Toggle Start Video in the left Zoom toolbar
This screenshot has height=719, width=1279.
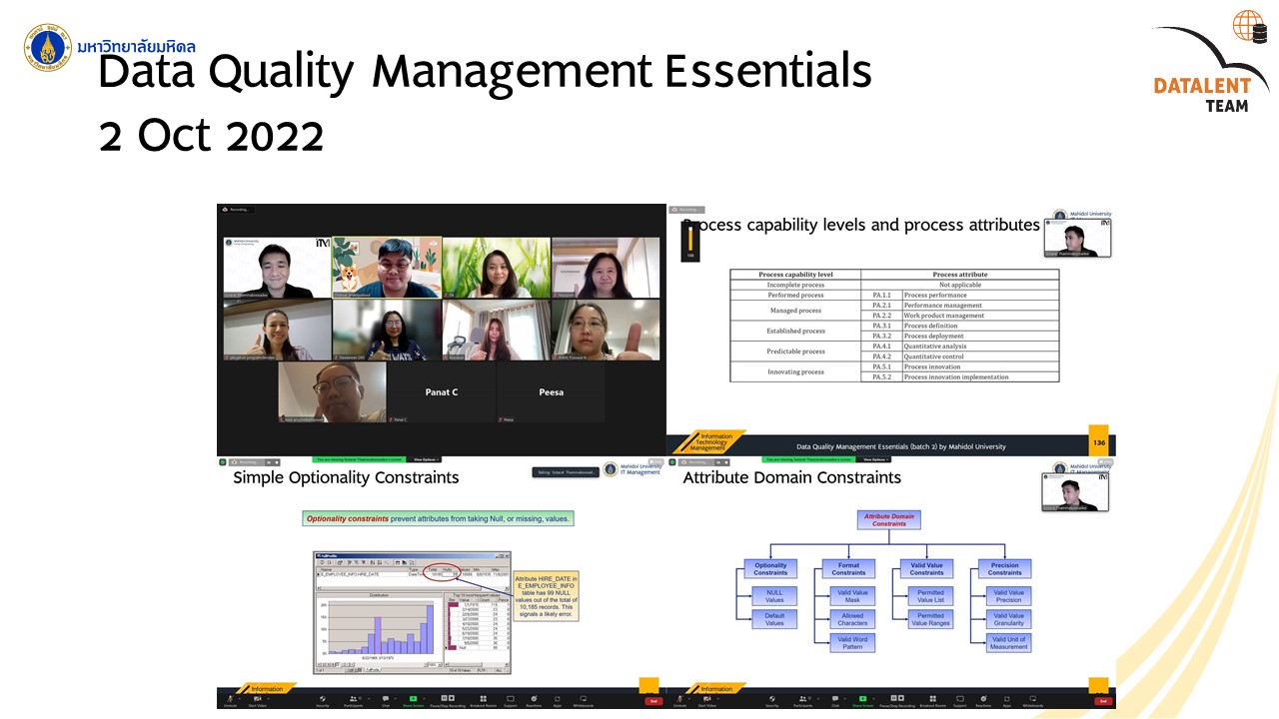[x=258, y=700]
